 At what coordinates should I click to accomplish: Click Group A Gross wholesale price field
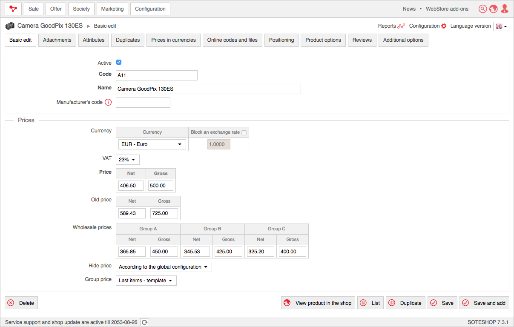point(164,252)
